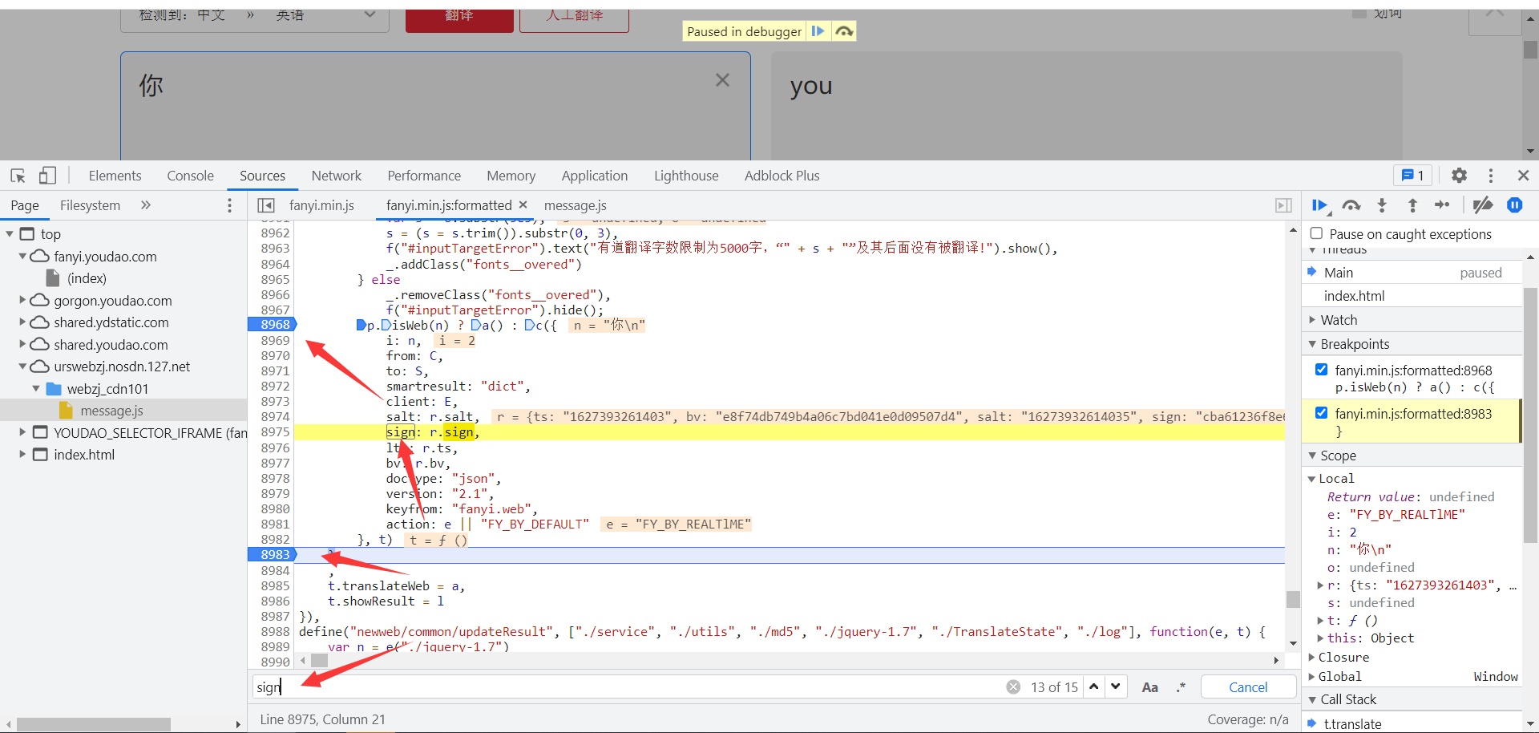The image size is (1539, 733).
Task: Toggle breakpoint on line 8975 gutter
Action: pos(275,432)
